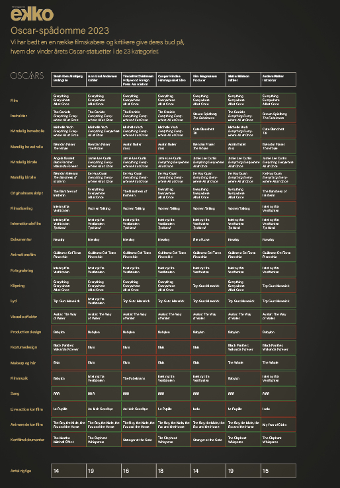This screenshot has width=340, height=488.
Task: Click the 'Production design' row label
Action: [x=26, y=332]
